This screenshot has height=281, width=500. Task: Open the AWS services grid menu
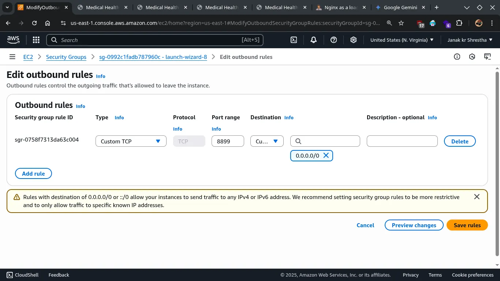pos(36,40)
